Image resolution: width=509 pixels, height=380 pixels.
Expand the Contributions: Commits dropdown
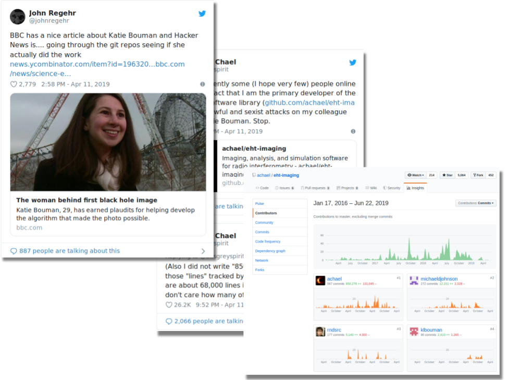click(x=476, y=203)
